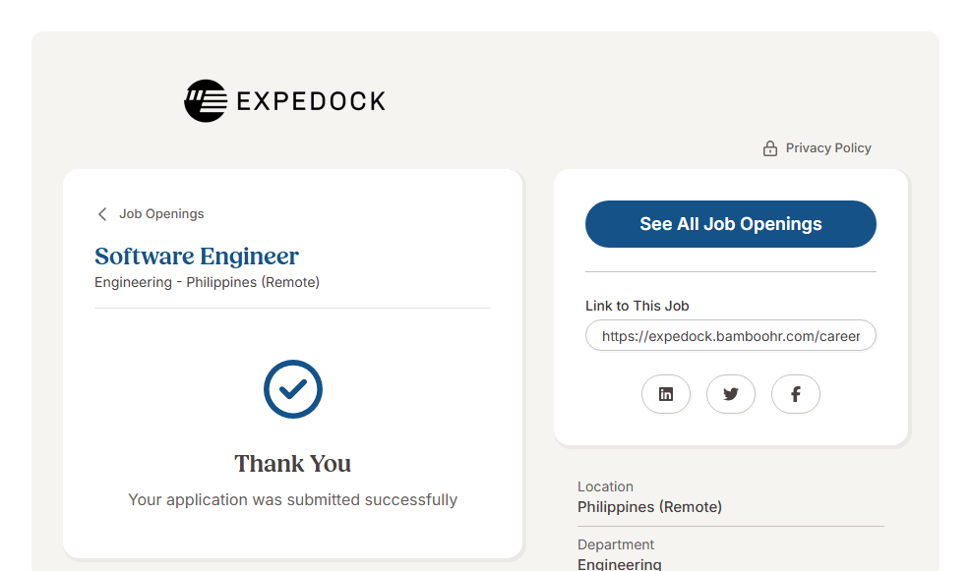Click the Engineering - Philippines (Remote) subtitle
Image resolution: width=971 pixels, height=571 pixels.
pos(207,282)
